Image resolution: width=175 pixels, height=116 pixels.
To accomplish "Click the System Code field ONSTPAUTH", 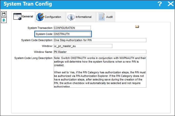I will [72, 34].
